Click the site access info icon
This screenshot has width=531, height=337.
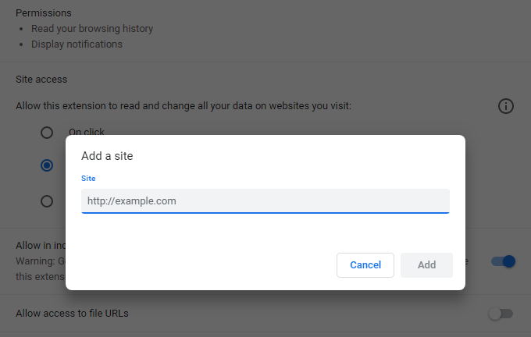(505, 106)
